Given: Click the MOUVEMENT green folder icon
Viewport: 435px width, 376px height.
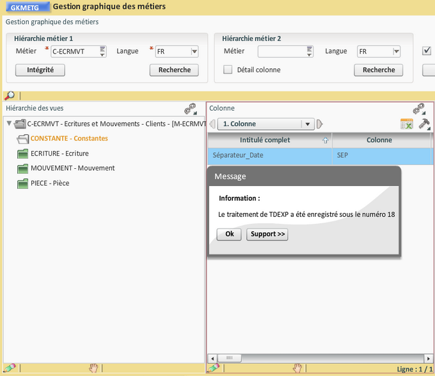Looking at the screenshot, I should [x=23, y=168].
